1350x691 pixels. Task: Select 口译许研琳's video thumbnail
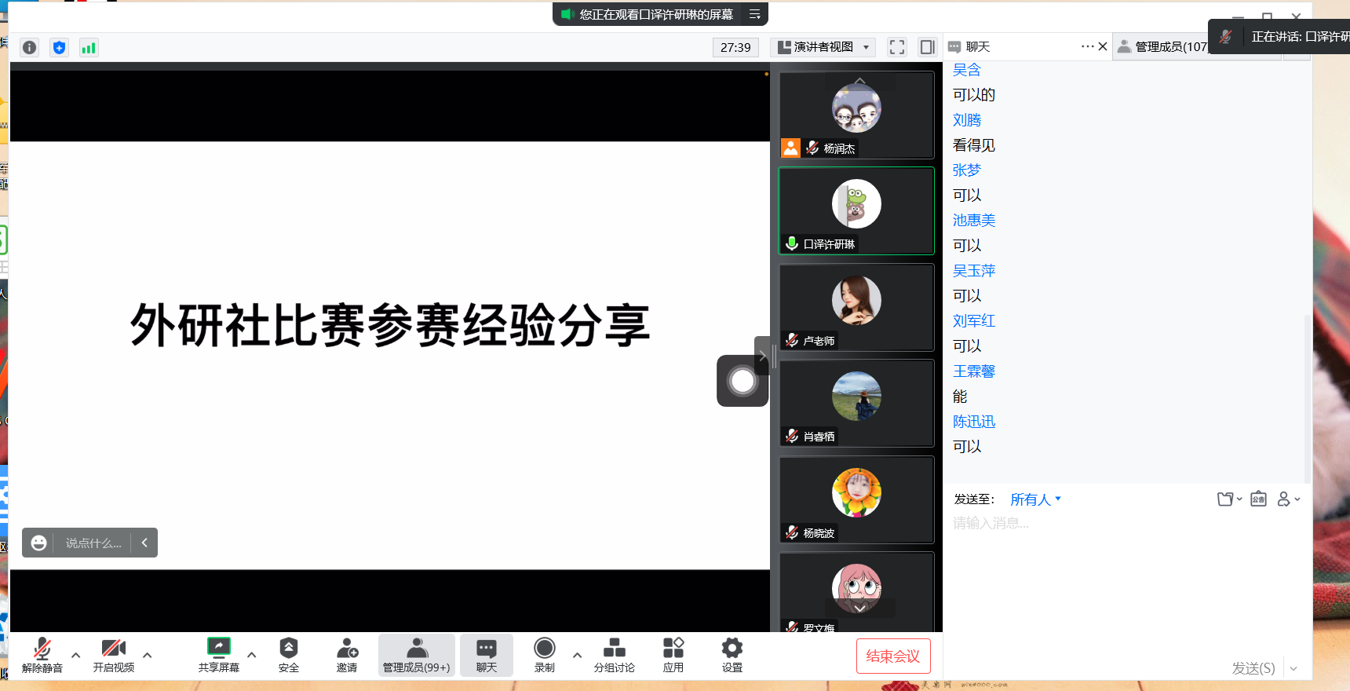coord(856,210)
